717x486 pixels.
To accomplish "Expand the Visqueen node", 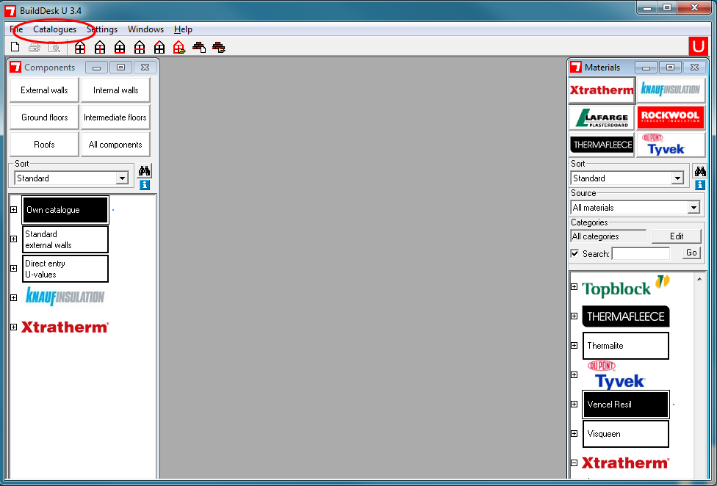I will [x=574, y=433].
